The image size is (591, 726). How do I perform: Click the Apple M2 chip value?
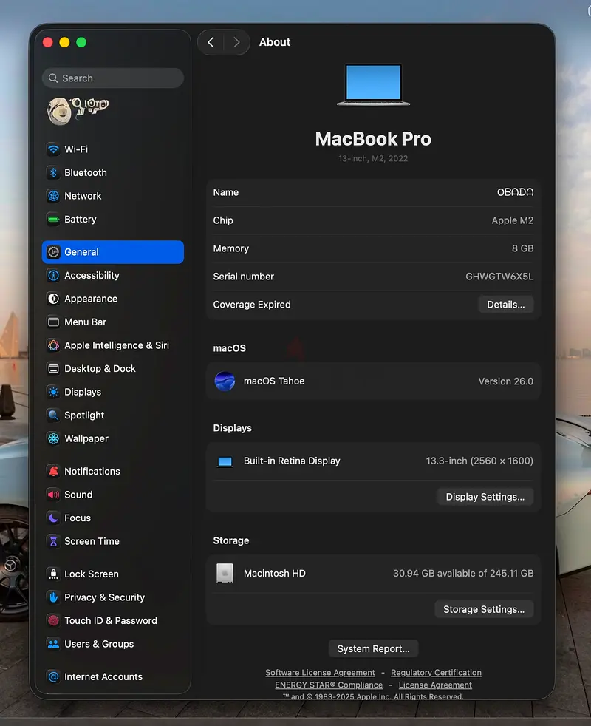(513, 220)
